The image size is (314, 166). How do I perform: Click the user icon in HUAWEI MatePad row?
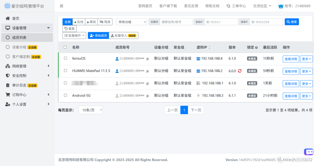[117, 71]
